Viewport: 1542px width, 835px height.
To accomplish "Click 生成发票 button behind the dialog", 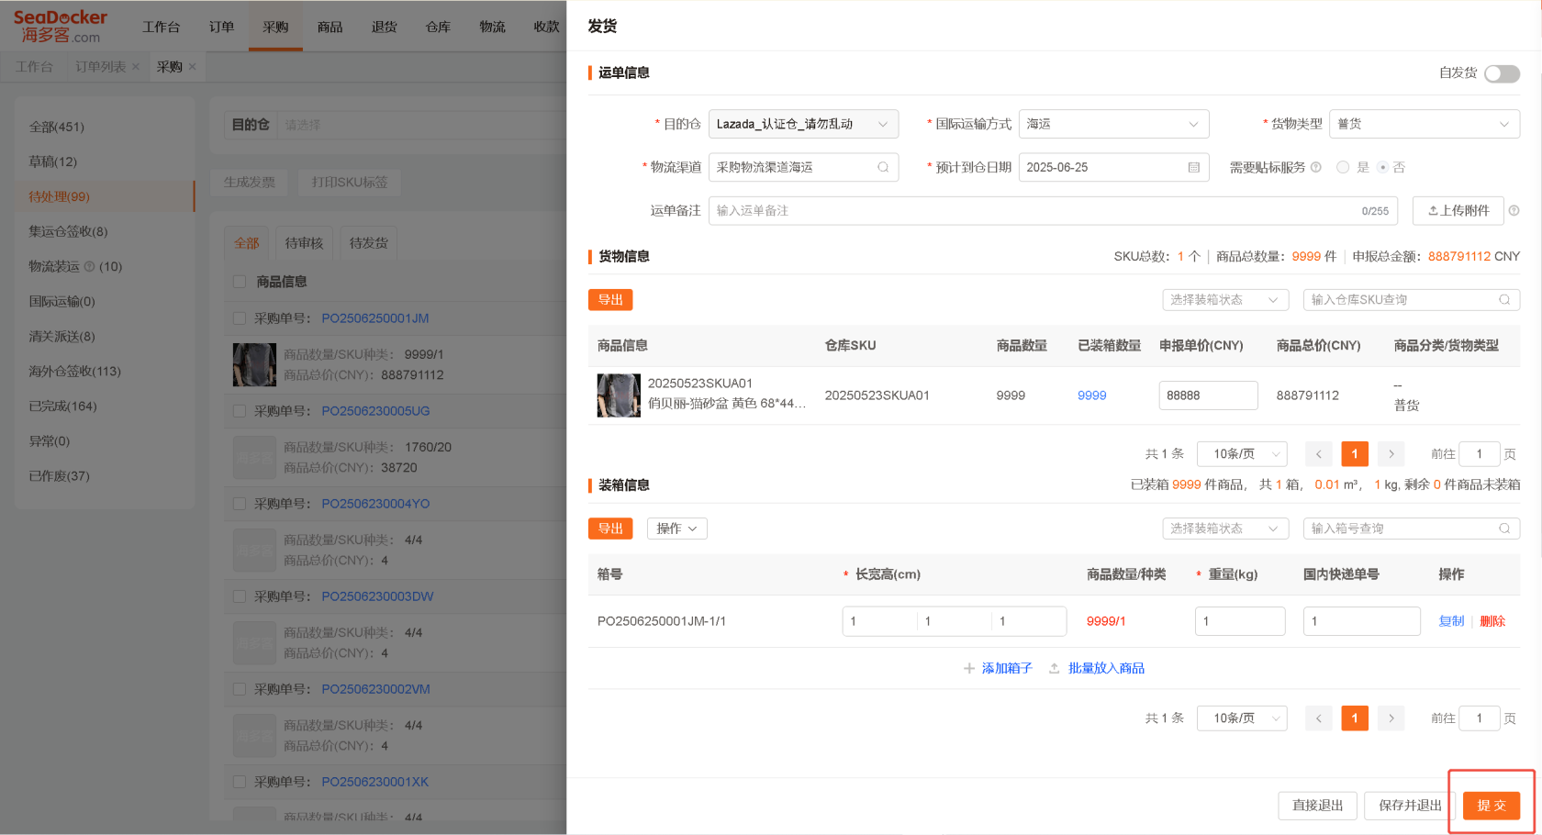I will coord(249,183).
